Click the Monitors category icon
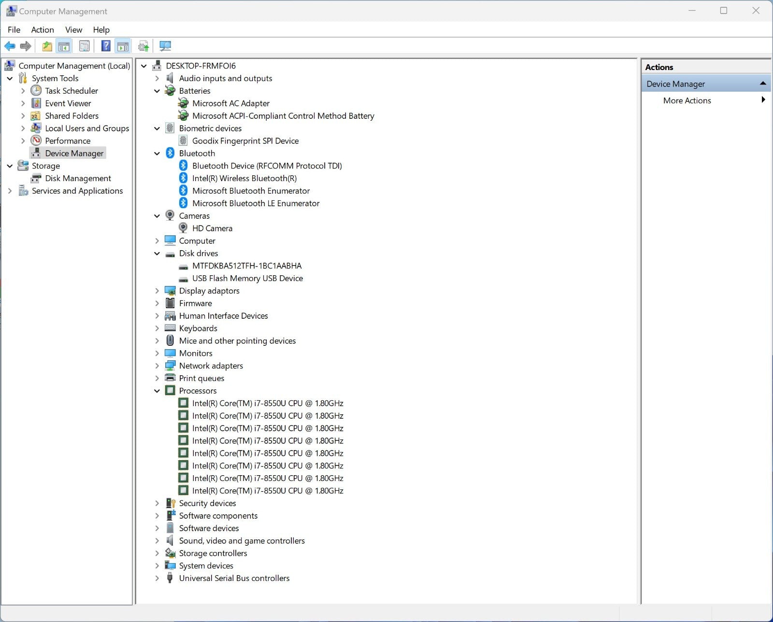The height and width of the screenshot is (622, 773). click(x=170, y=353)
